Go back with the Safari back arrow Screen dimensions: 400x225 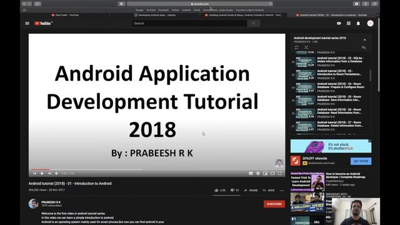[24, 4]
